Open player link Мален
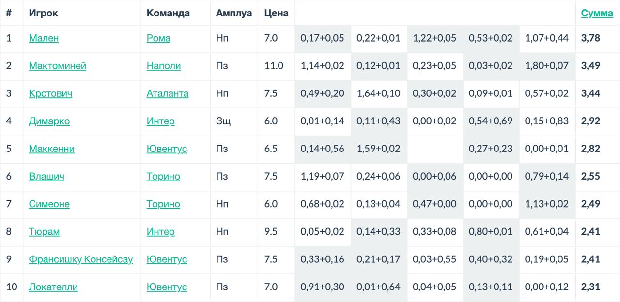 [x=44, y=38]
